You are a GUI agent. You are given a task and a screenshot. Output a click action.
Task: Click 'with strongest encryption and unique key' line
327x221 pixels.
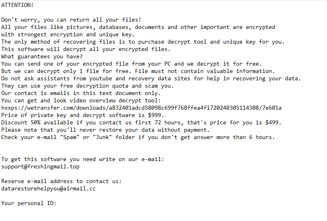(x=68, y=35)
